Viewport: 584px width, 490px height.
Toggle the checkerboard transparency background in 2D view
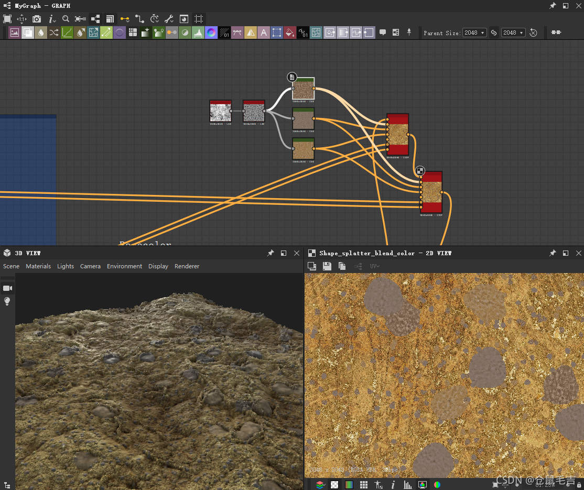tap(334, 485)
